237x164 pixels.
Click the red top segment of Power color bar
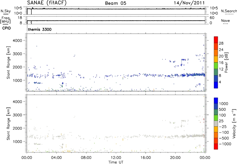(x=216, y=40)
